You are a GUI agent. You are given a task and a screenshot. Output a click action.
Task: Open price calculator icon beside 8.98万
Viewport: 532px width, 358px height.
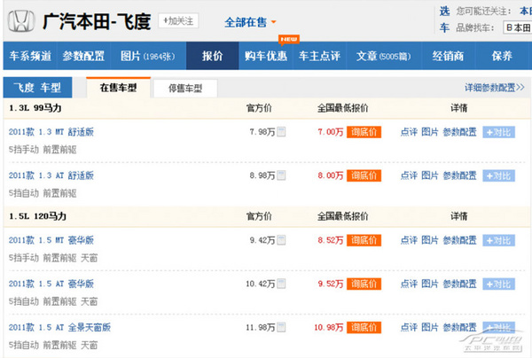point(281,176)
